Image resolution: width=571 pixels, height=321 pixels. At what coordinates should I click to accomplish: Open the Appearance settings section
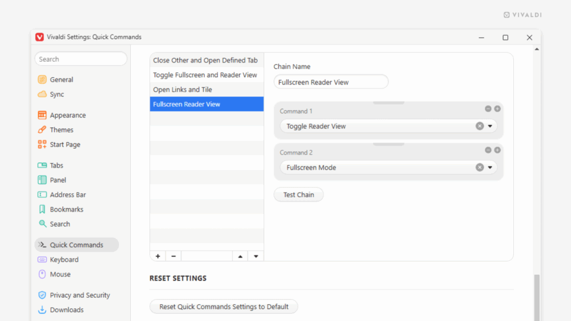pyautogui.click(x=67, y=115)
